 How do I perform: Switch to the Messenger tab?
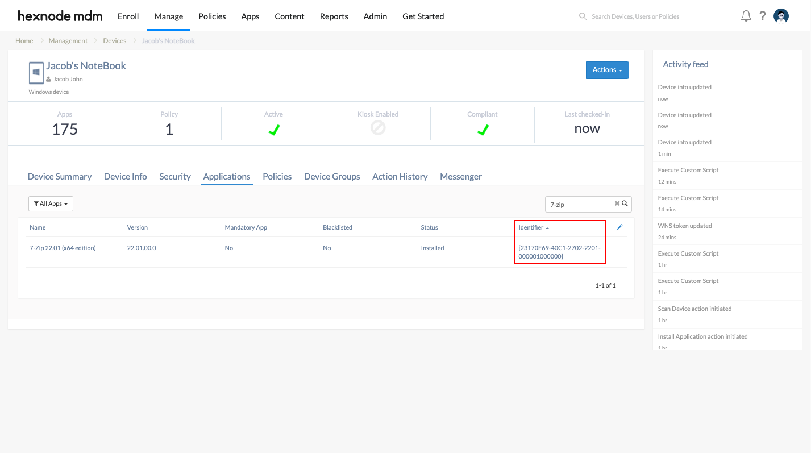click(461, 177)
